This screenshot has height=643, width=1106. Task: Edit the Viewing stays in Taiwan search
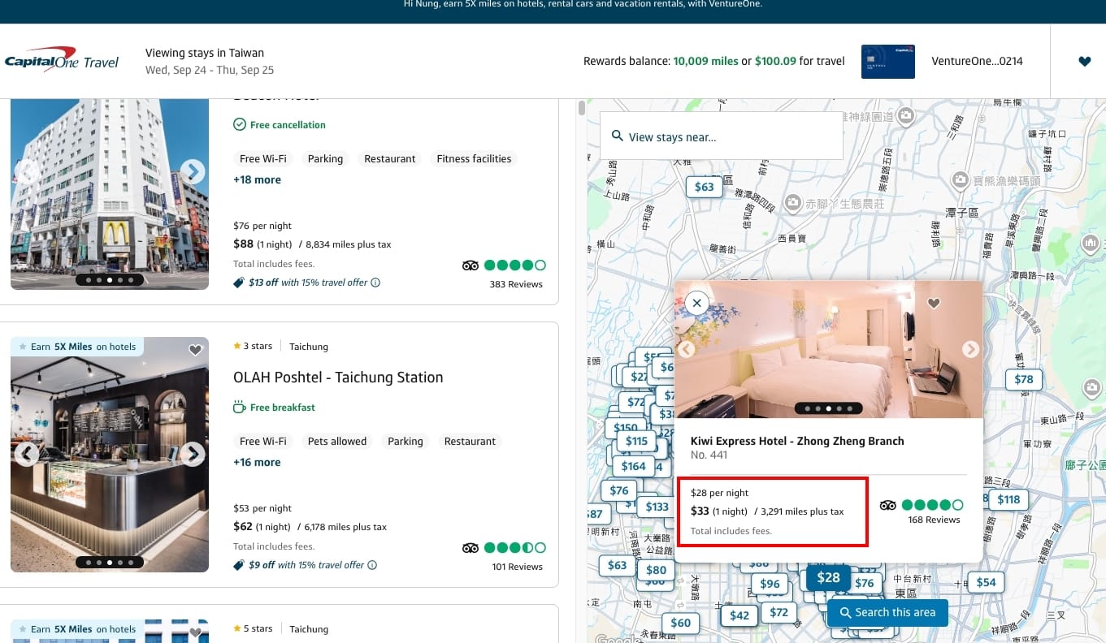pos(210,61)
